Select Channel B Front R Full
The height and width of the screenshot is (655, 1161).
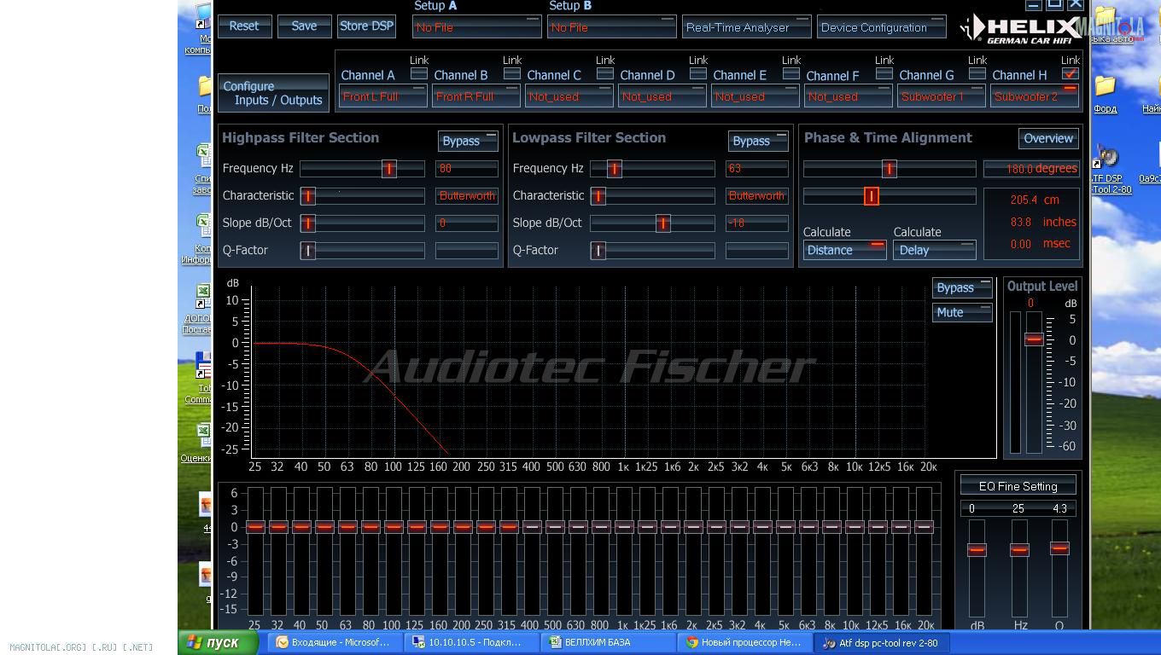[476, 96]
